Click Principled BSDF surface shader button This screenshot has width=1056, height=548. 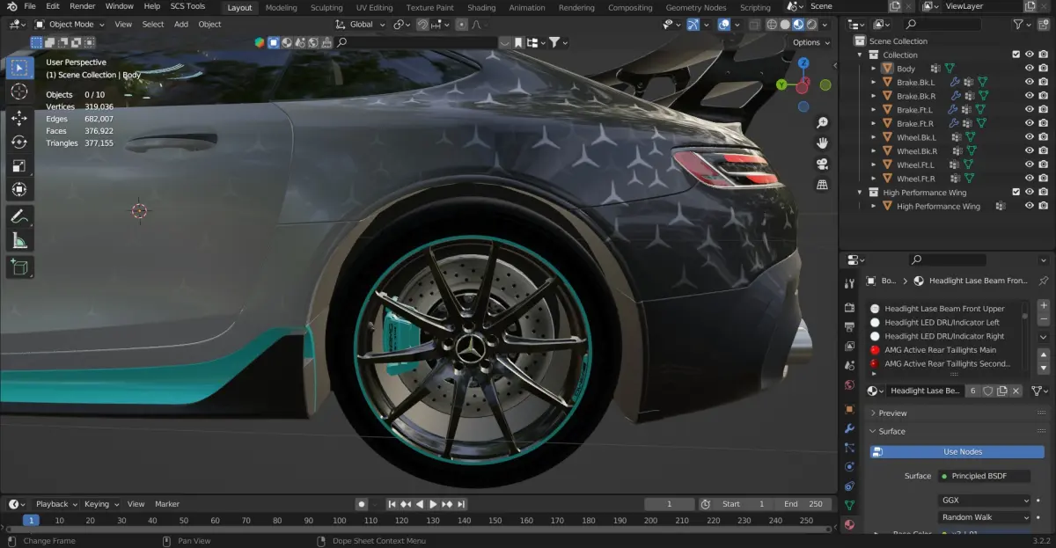point(984,476)
